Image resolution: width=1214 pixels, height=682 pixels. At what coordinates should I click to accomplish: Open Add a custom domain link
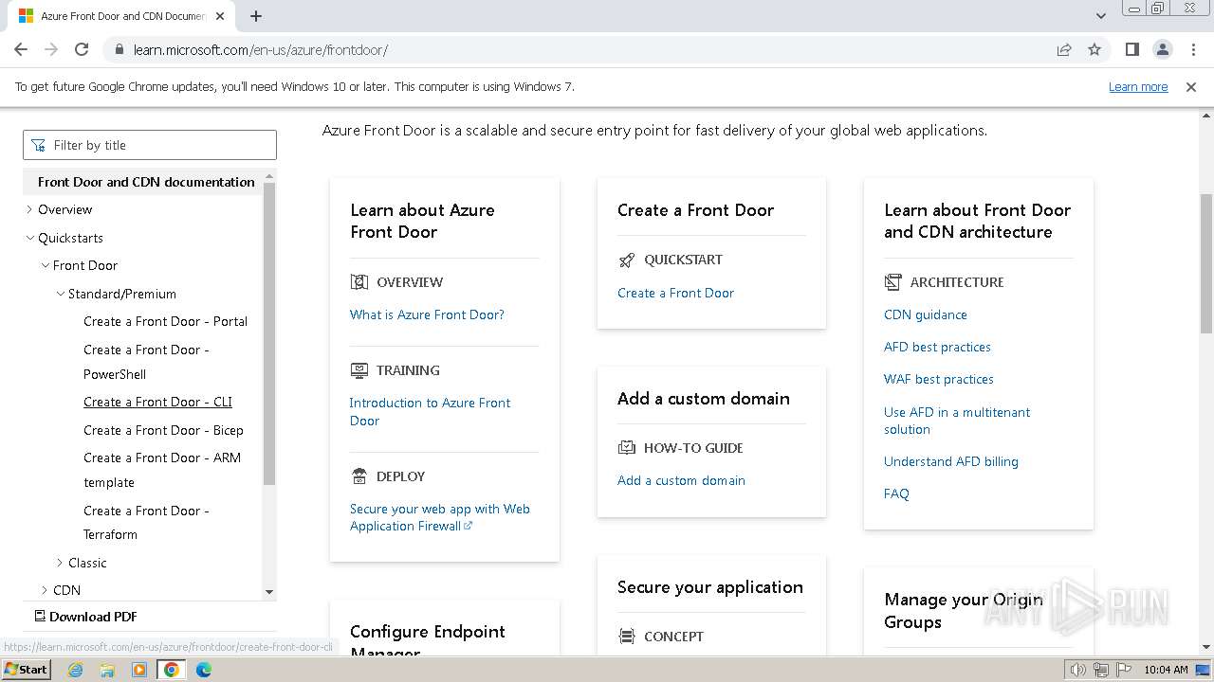[x=681, y=480]
